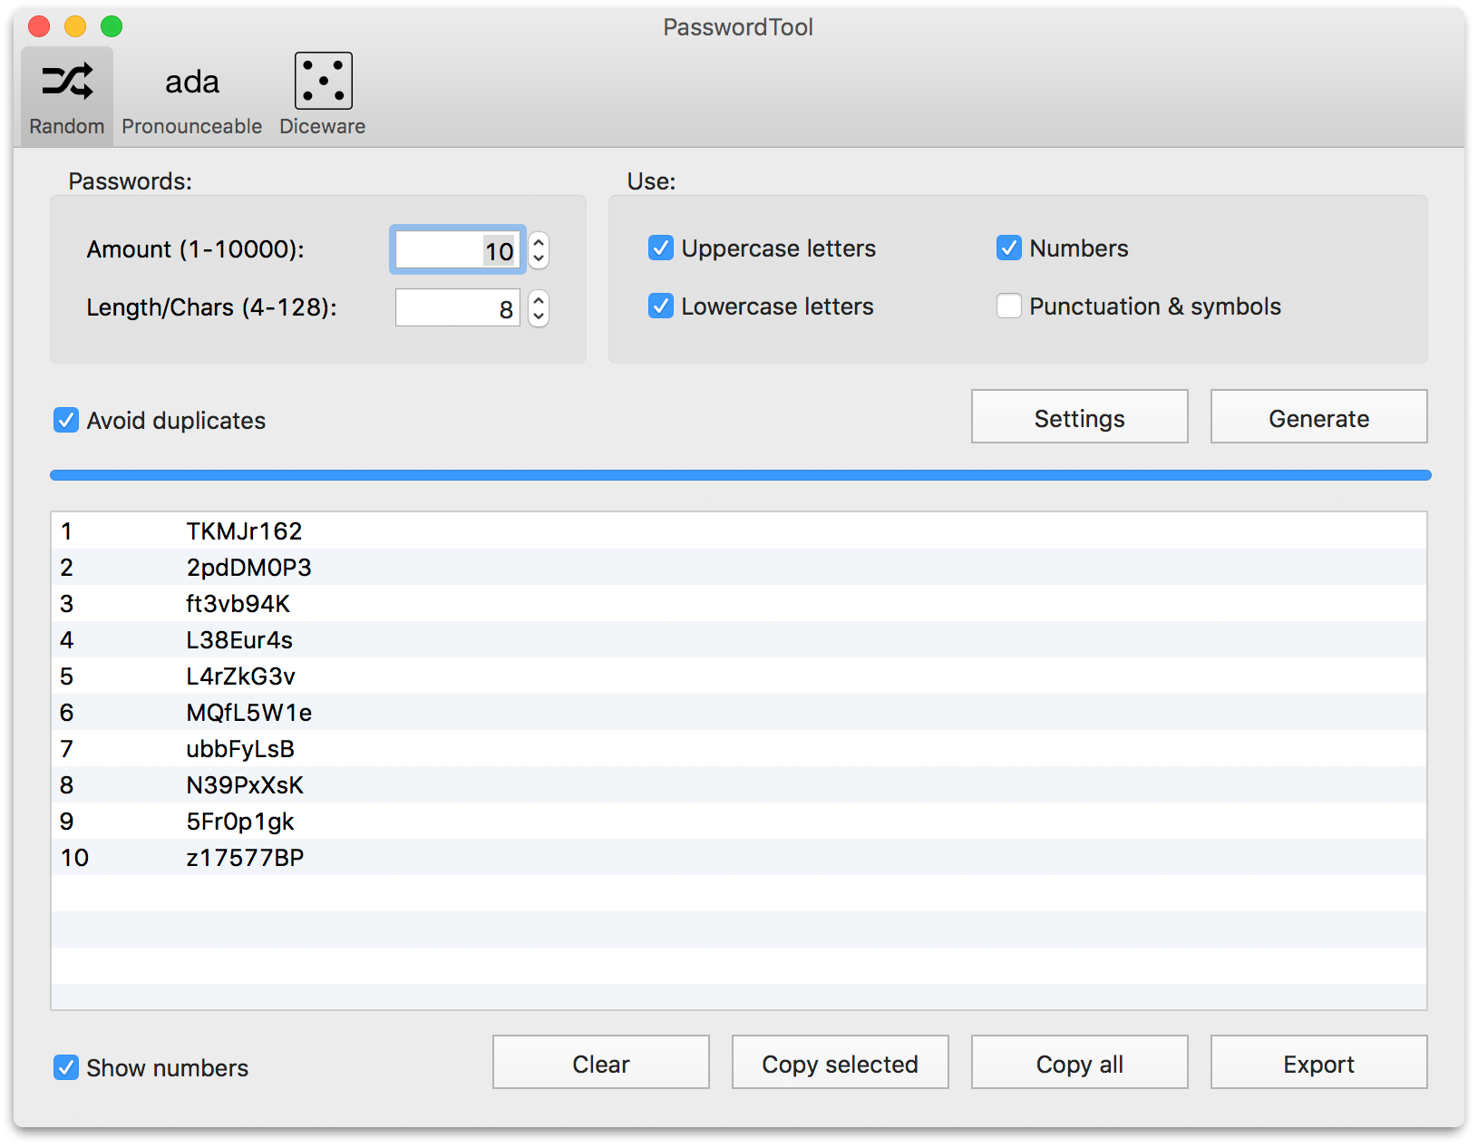Copy all generated passwords

(x=1078, y=1062)
